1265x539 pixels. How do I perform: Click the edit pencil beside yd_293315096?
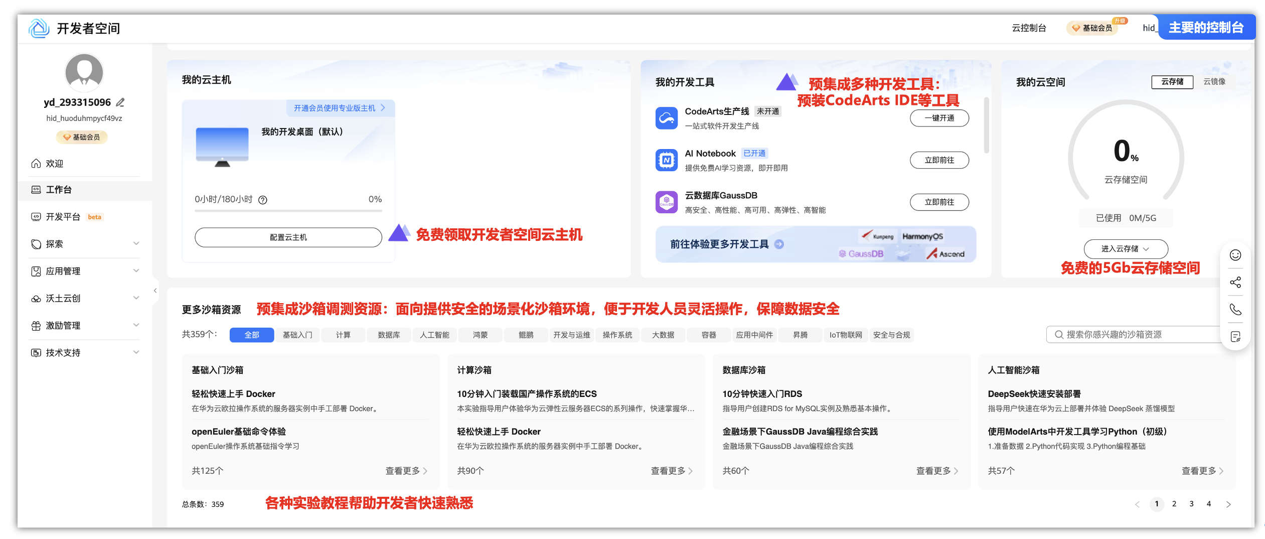point(120,102)
